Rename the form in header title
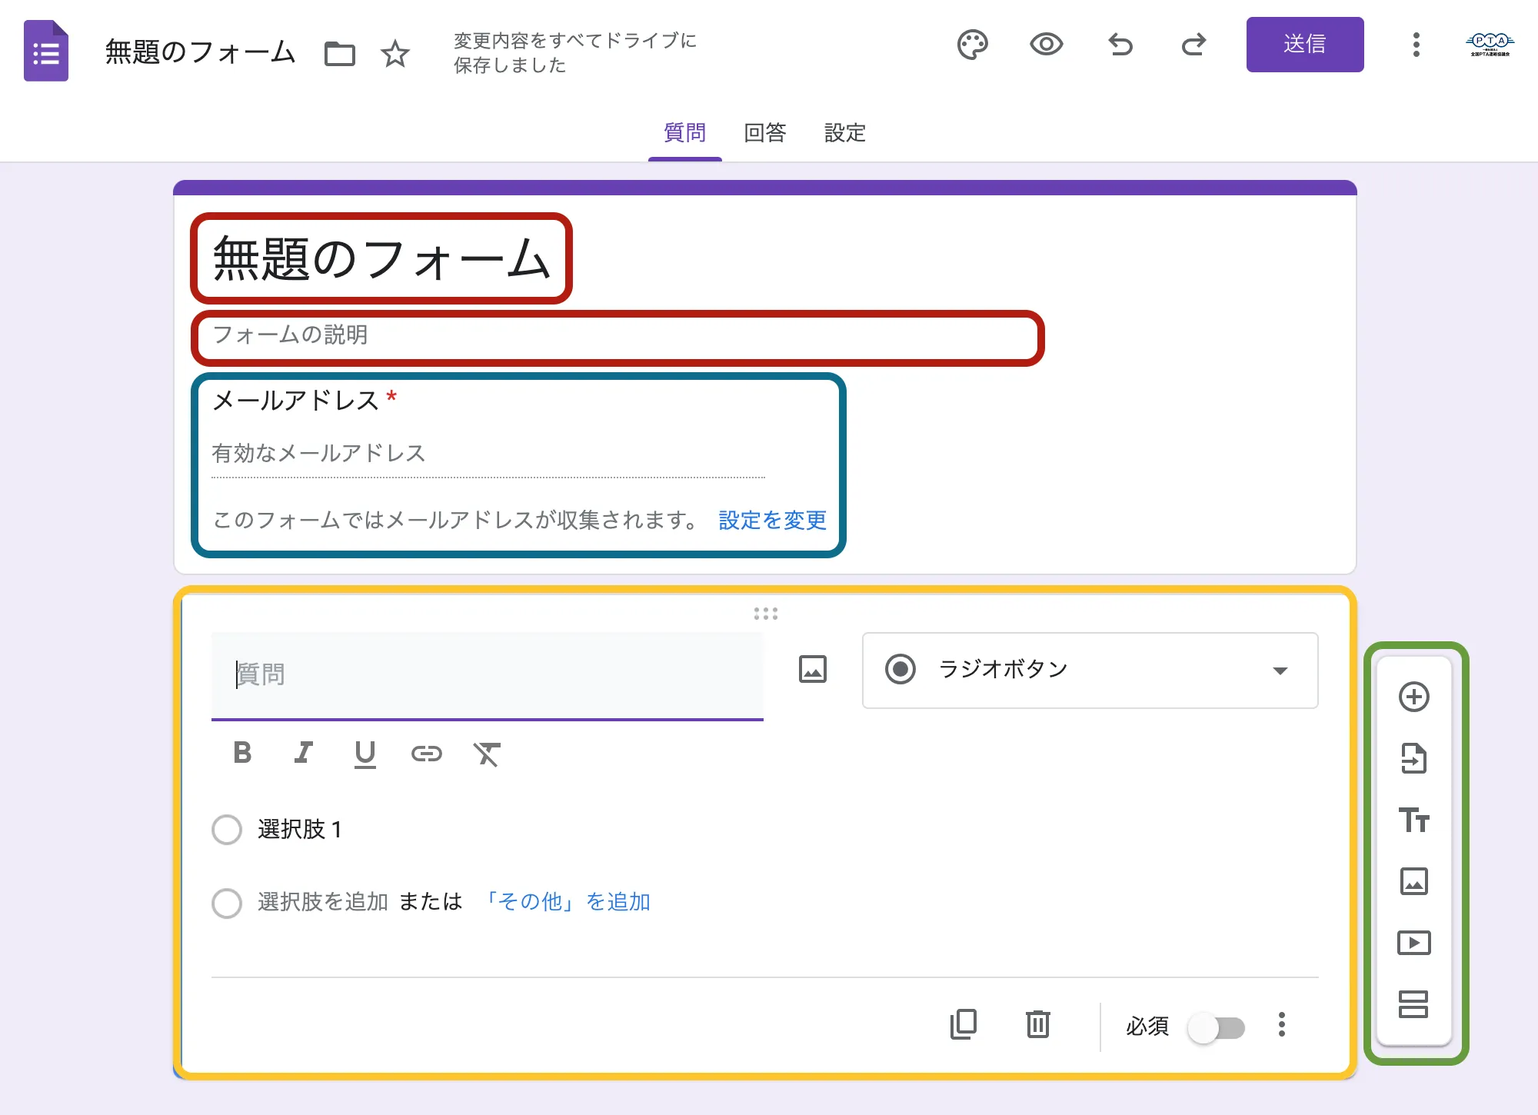Screen dimensions: 1538x1115 point(200,52)
